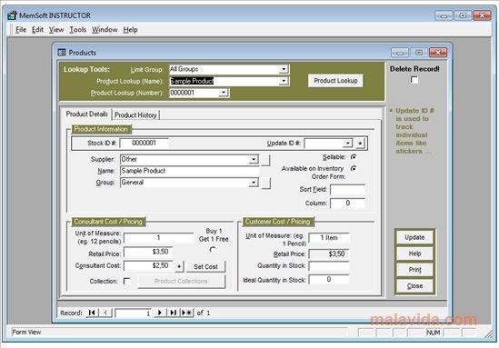The image size is (499, 348).
Task: Click the Products window form icon
Action: (x=62, y=53)
